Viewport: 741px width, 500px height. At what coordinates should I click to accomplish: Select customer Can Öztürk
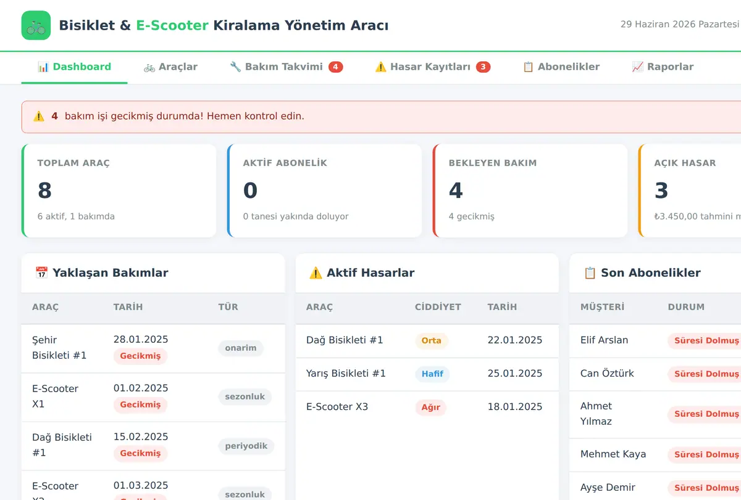(607, 374)
